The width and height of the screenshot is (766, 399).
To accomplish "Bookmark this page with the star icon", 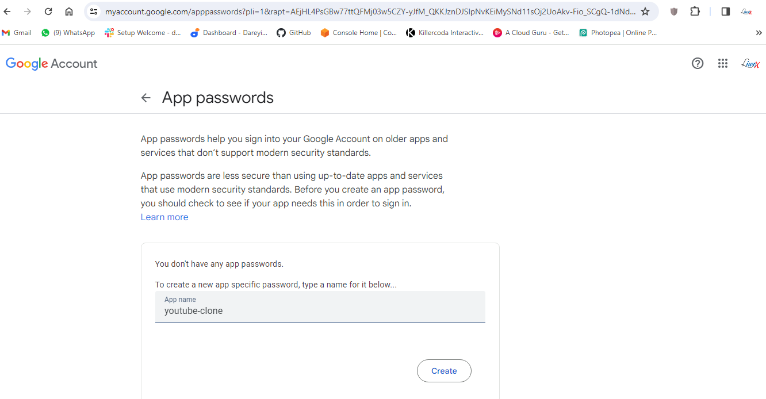I will pyautogui.click(x=645, y=11).
